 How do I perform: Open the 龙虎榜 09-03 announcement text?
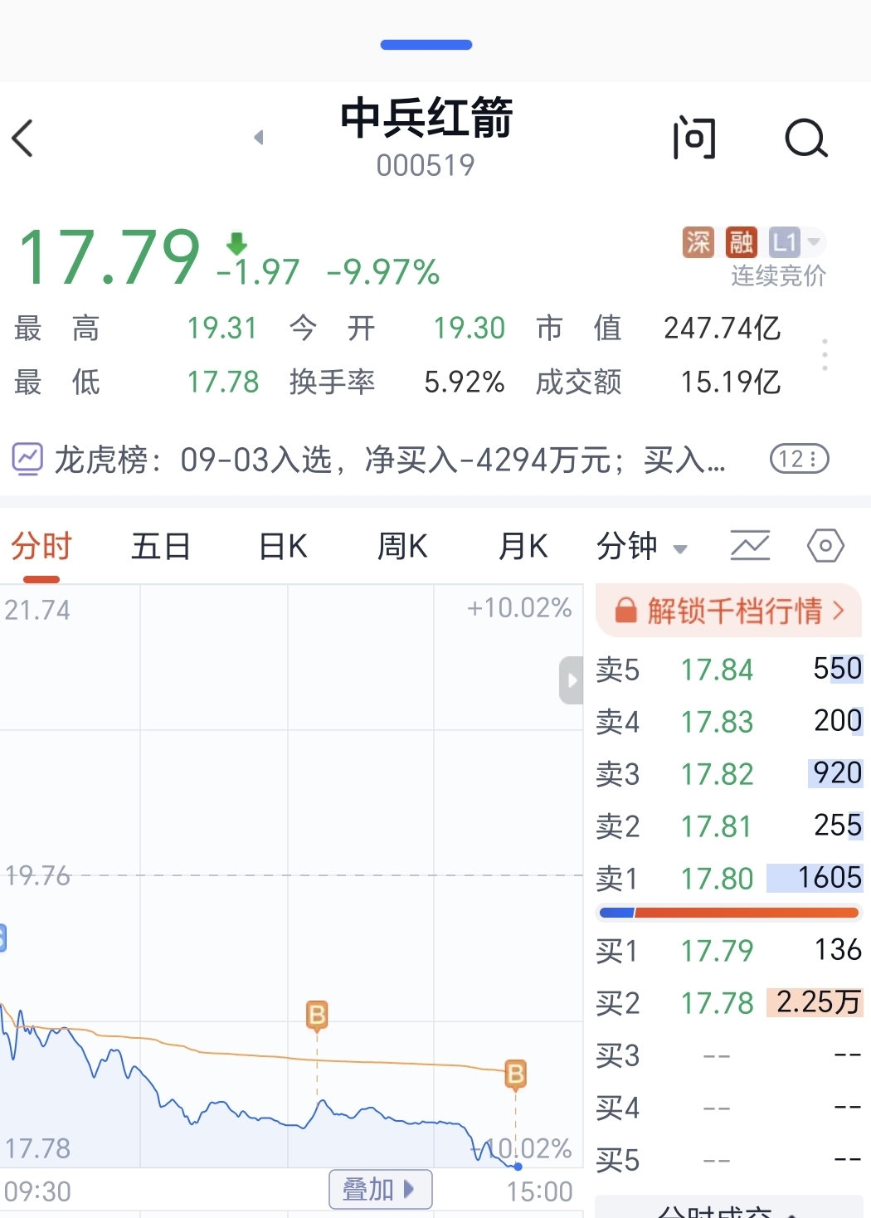[x=390, y=459]
